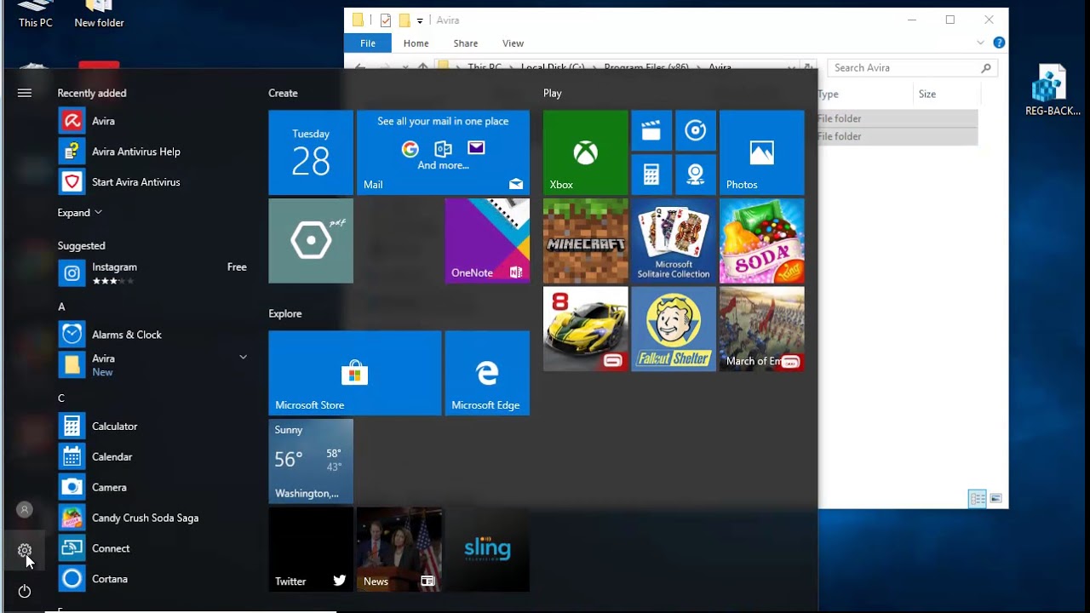Open the hexagon pdf app tile
This screenshot has width=1090, height=613.
coord(311,241)
